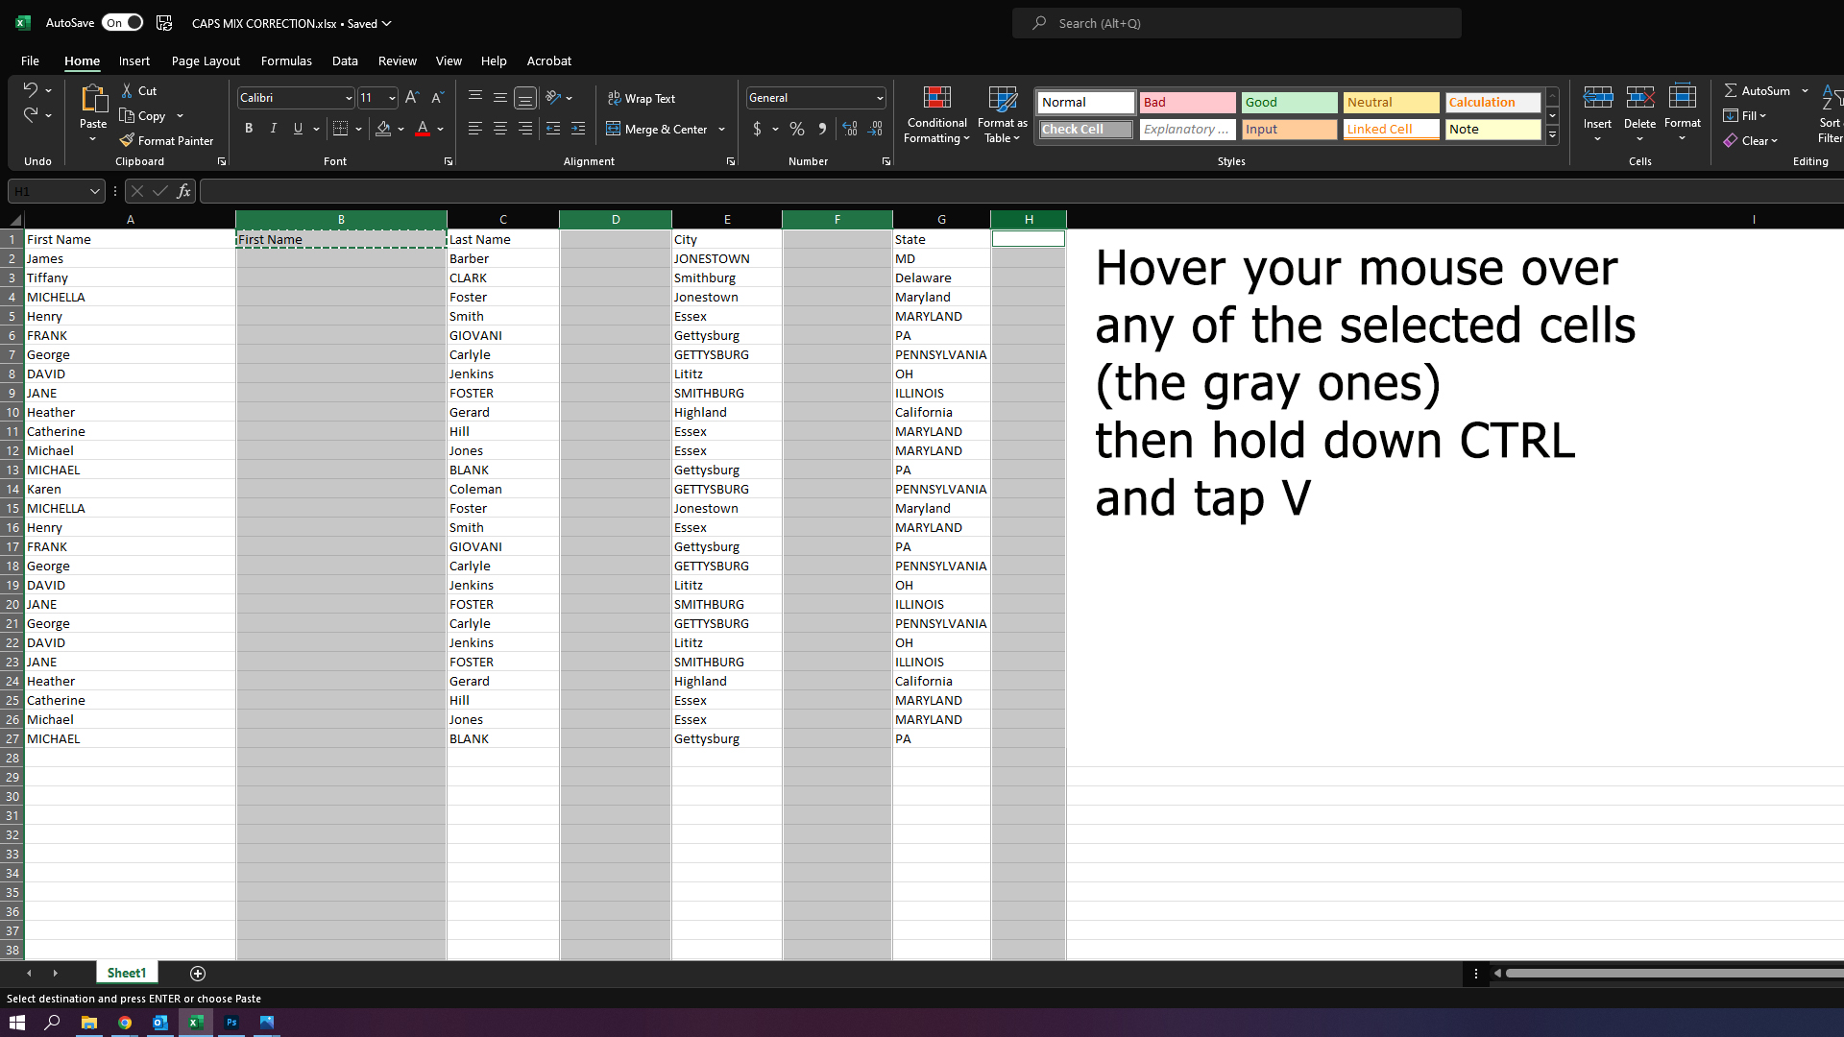This screenshot has height=1037, width=1844.
Task: Click the Align Left icon
Action: coord(474,129)
